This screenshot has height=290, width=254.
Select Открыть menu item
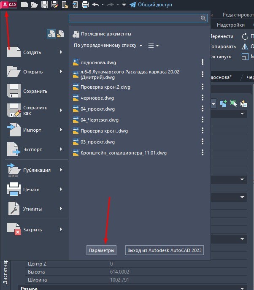pyautogui.click(x=35, y=72)
